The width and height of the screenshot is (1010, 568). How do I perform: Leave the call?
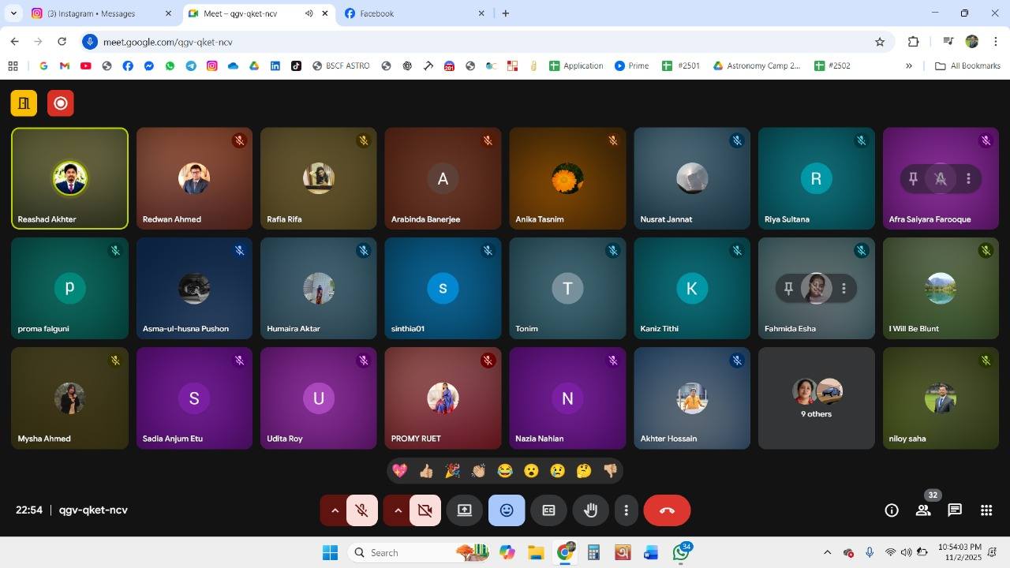tap(666, 510)
